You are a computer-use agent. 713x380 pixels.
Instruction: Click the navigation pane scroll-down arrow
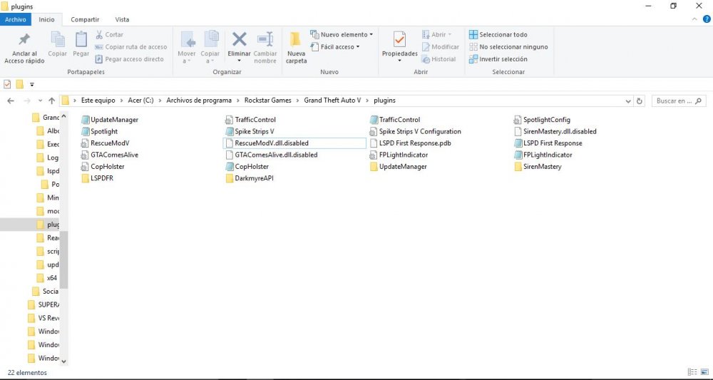coord(63,361)
